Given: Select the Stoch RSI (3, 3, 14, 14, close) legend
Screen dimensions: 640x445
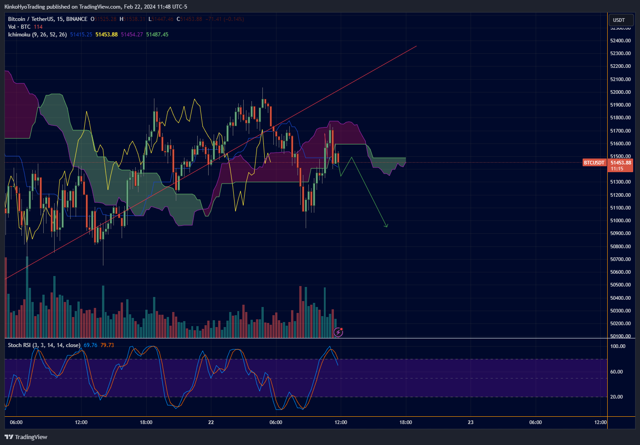Looking at the screenshot, I should click(x=44, y=345).
